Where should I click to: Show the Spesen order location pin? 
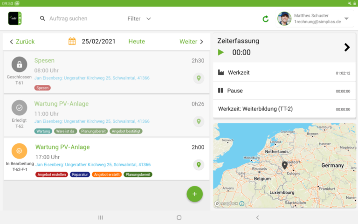tap(199, 78)
